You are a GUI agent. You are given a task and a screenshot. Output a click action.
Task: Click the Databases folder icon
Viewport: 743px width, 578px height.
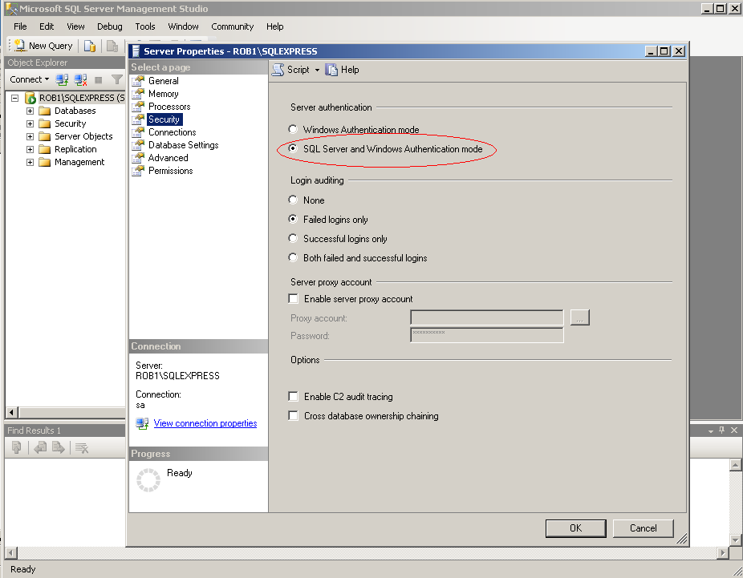[45, 111]
